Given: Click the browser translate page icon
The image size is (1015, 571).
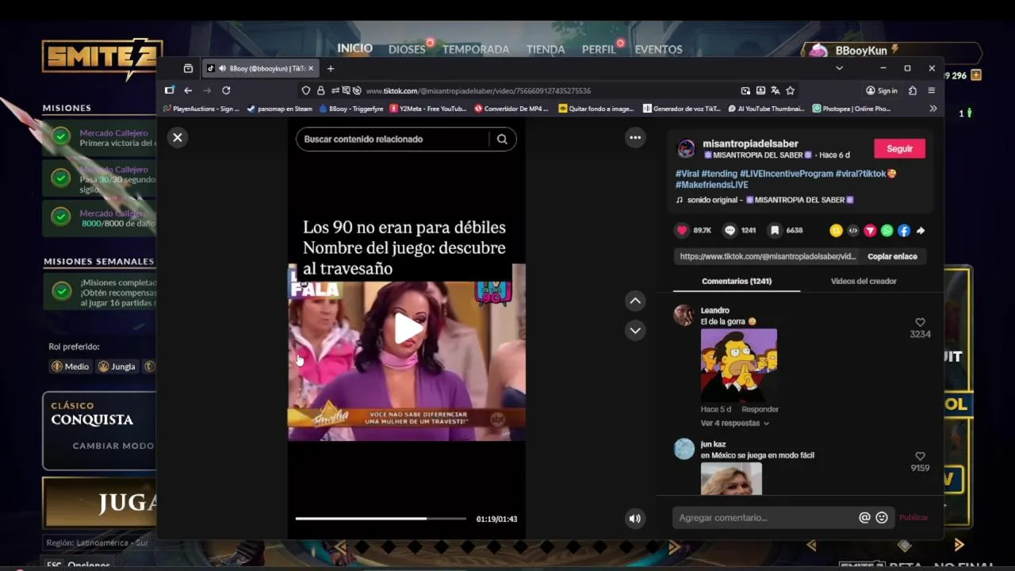Looking at the screenshot, I should click(x=775, y=90).
